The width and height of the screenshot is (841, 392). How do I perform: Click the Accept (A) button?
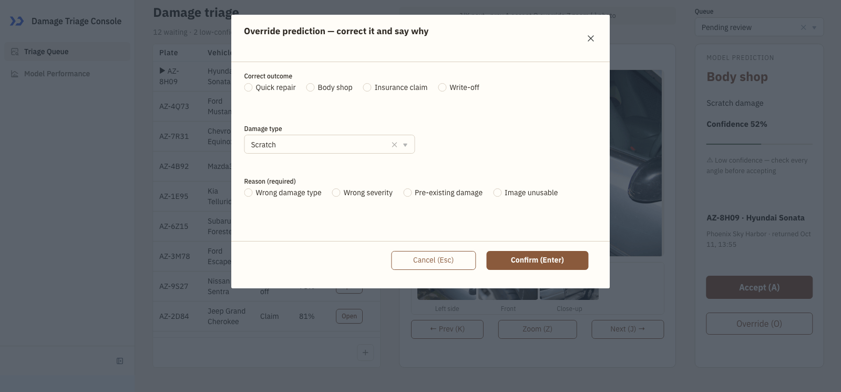[760, 287]
